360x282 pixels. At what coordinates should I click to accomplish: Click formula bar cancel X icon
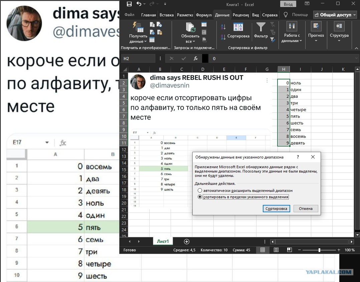pyautogui.click(x=172, y=58)
